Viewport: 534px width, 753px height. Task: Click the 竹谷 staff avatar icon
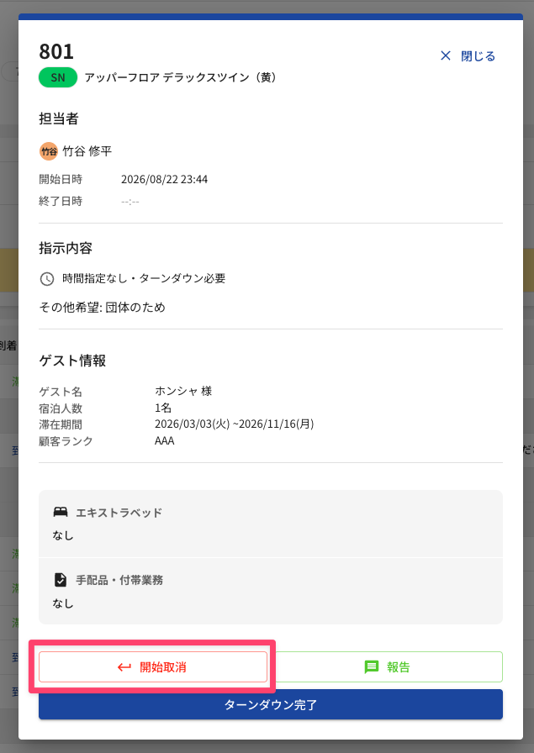tap(49, 151)
